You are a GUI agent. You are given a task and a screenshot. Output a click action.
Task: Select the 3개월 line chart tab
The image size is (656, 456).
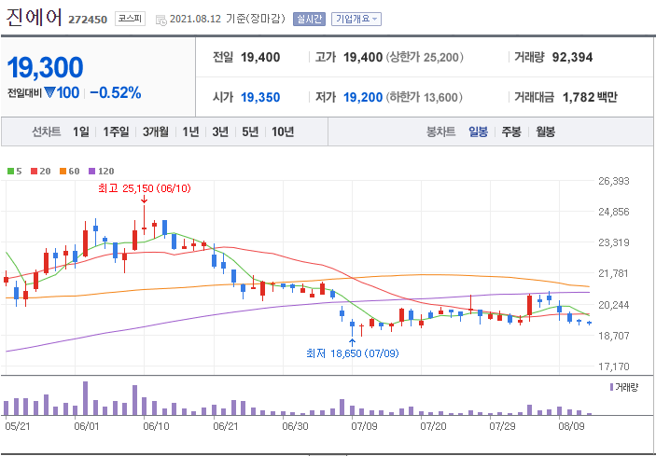pos(155,132)
